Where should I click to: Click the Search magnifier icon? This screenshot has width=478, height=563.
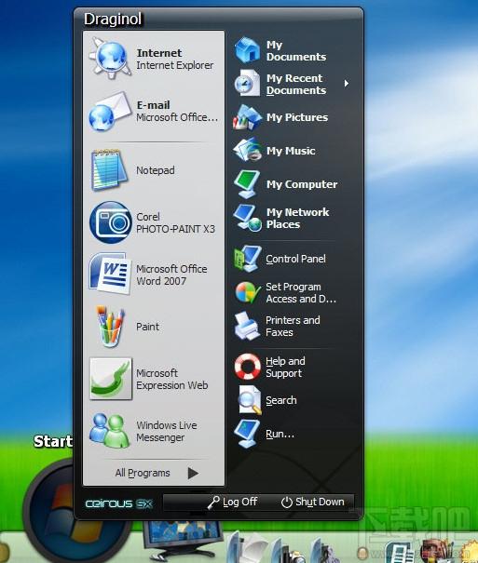(250, 400)
